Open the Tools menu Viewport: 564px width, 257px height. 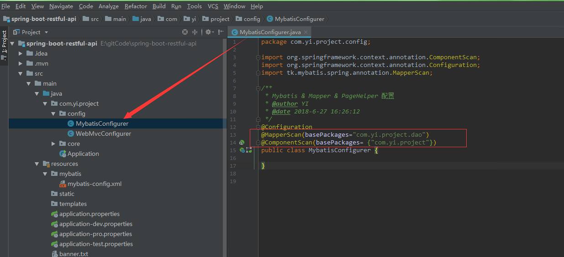pyautogui.click(x=194, y=6)
